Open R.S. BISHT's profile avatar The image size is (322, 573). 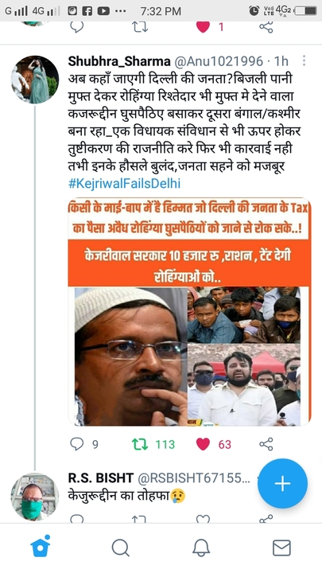[35, 497]
